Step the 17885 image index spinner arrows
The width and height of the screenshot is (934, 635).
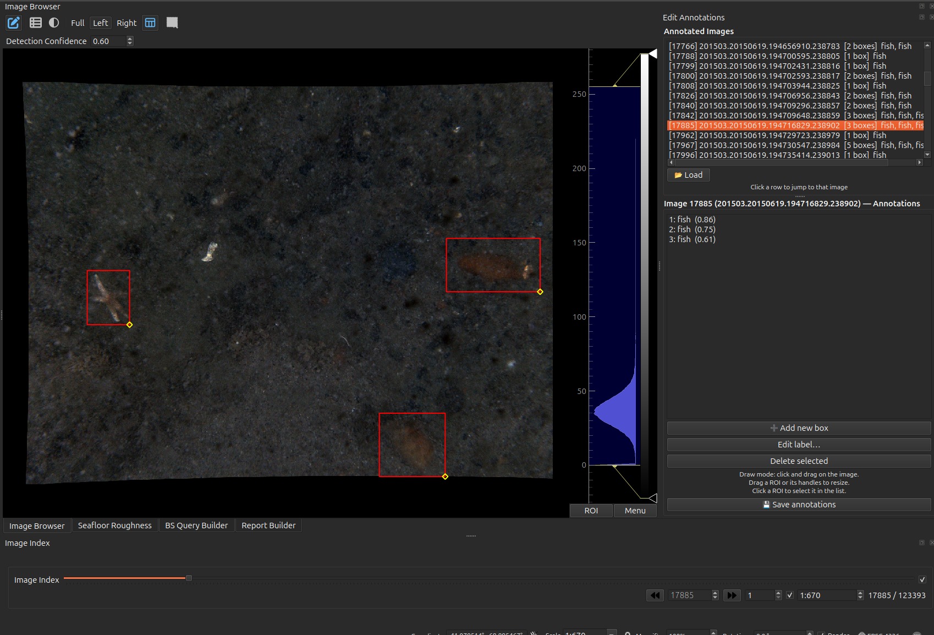(715, 595)
